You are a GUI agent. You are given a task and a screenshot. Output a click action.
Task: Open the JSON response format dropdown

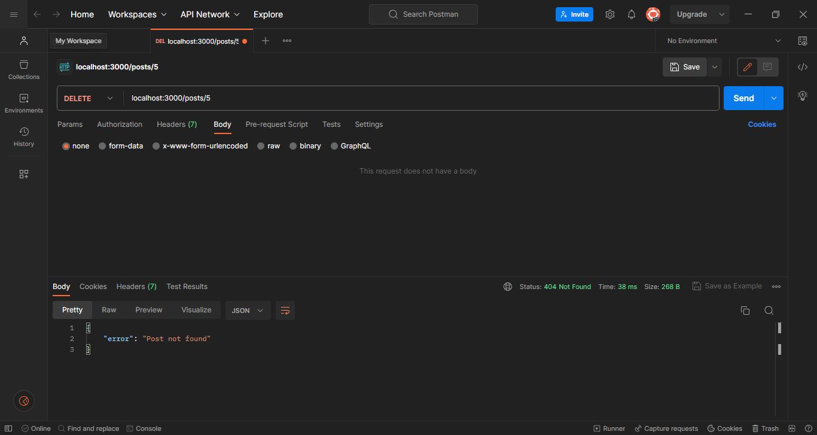coord(247,311)
